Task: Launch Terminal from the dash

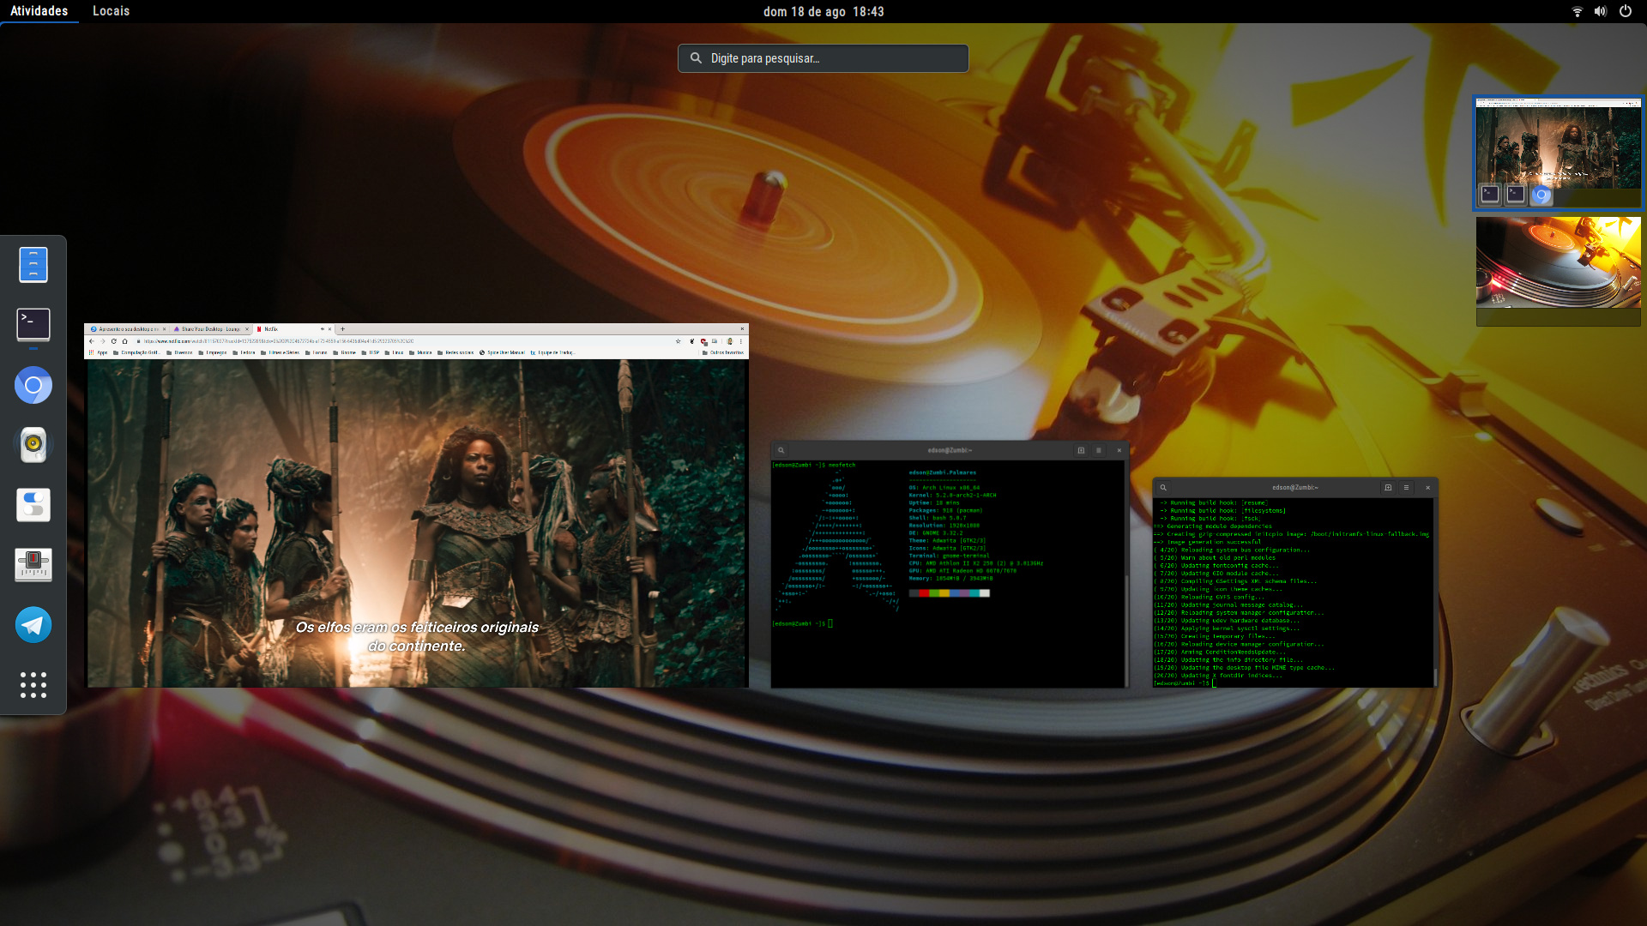Action: (33, 325)
